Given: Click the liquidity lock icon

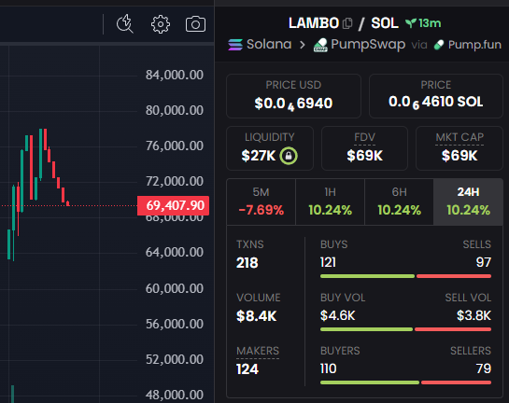Looking at the screenshot, I should pyautogui.click(x=289, y=156).
